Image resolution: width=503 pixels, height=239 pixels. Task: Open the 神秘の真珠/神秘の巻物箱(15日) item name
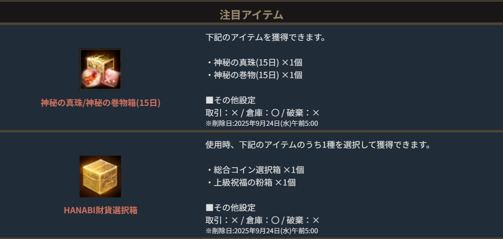(x=101, y=103)
